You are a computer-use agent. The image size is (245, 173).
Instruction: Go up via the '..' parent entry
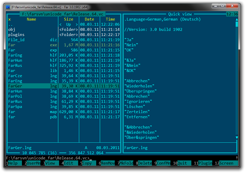[x=11, y=24]
